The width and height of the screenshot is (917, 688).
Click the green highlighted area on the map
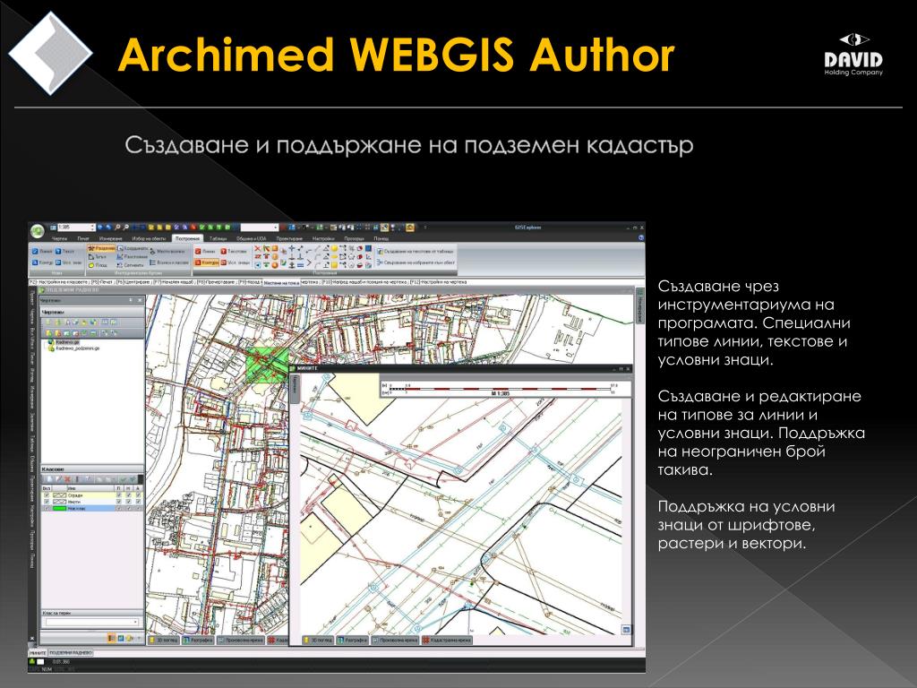click(x=267, y=365)
